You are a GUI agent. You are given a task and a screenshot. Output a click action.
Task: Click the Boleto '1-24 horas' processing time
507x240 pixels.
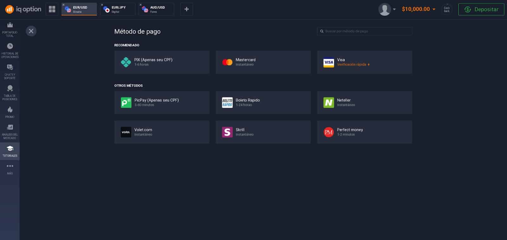[x=244, y=105]
